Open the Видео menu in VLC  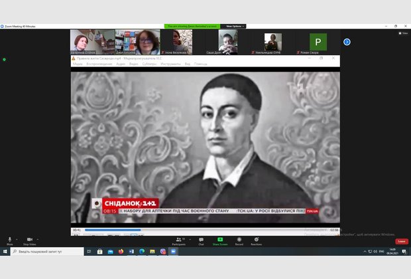click(134, 64)
